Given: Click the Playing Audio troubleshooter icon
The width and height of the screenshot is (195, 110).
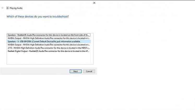Looking at the screenshot, I should tap(8, 8).
